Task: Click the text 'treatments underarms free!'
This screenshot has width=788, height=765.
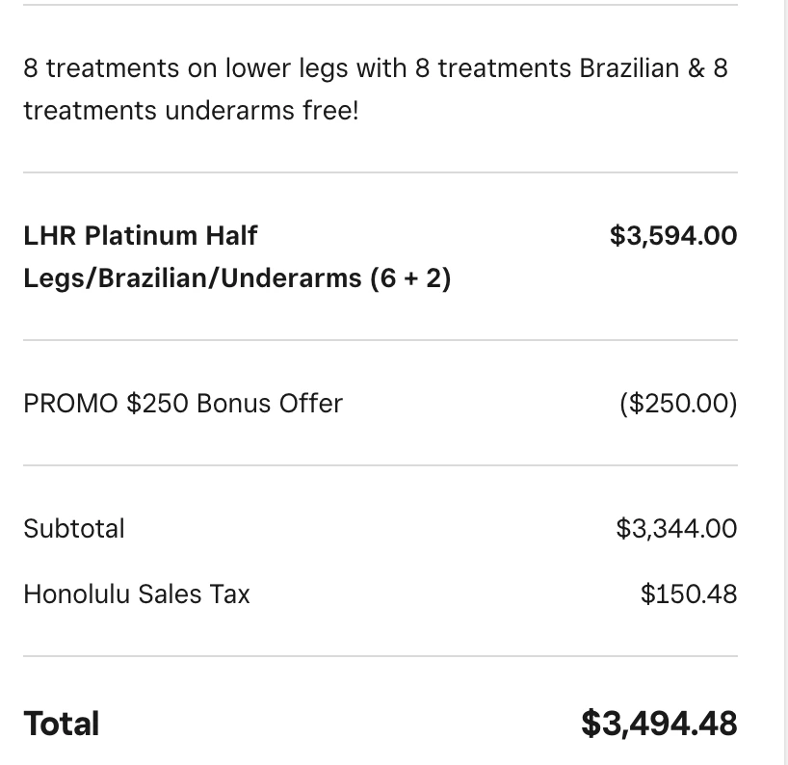Action: pos(191,111)
